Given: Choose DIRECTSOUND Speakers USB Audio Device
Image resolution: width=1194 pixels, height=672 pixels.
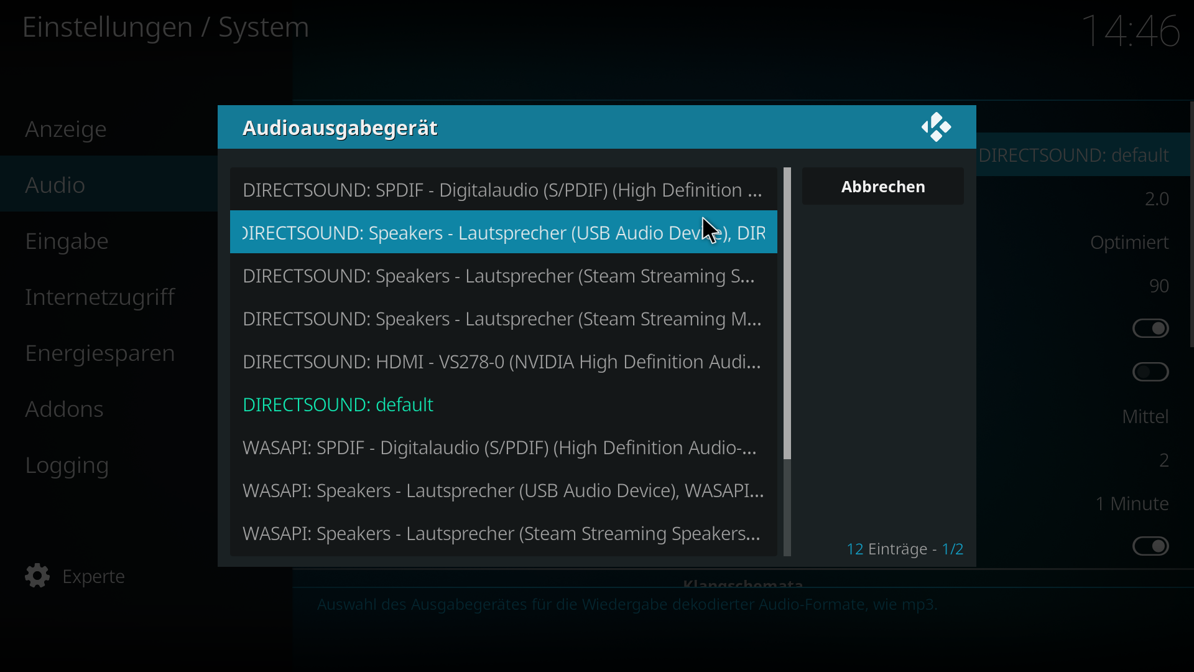Looking at the screenshot, I should pos(503,232).
